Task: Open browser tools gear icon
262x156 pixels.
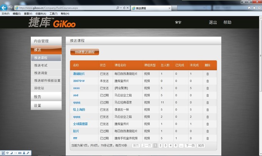Action: 259,8
